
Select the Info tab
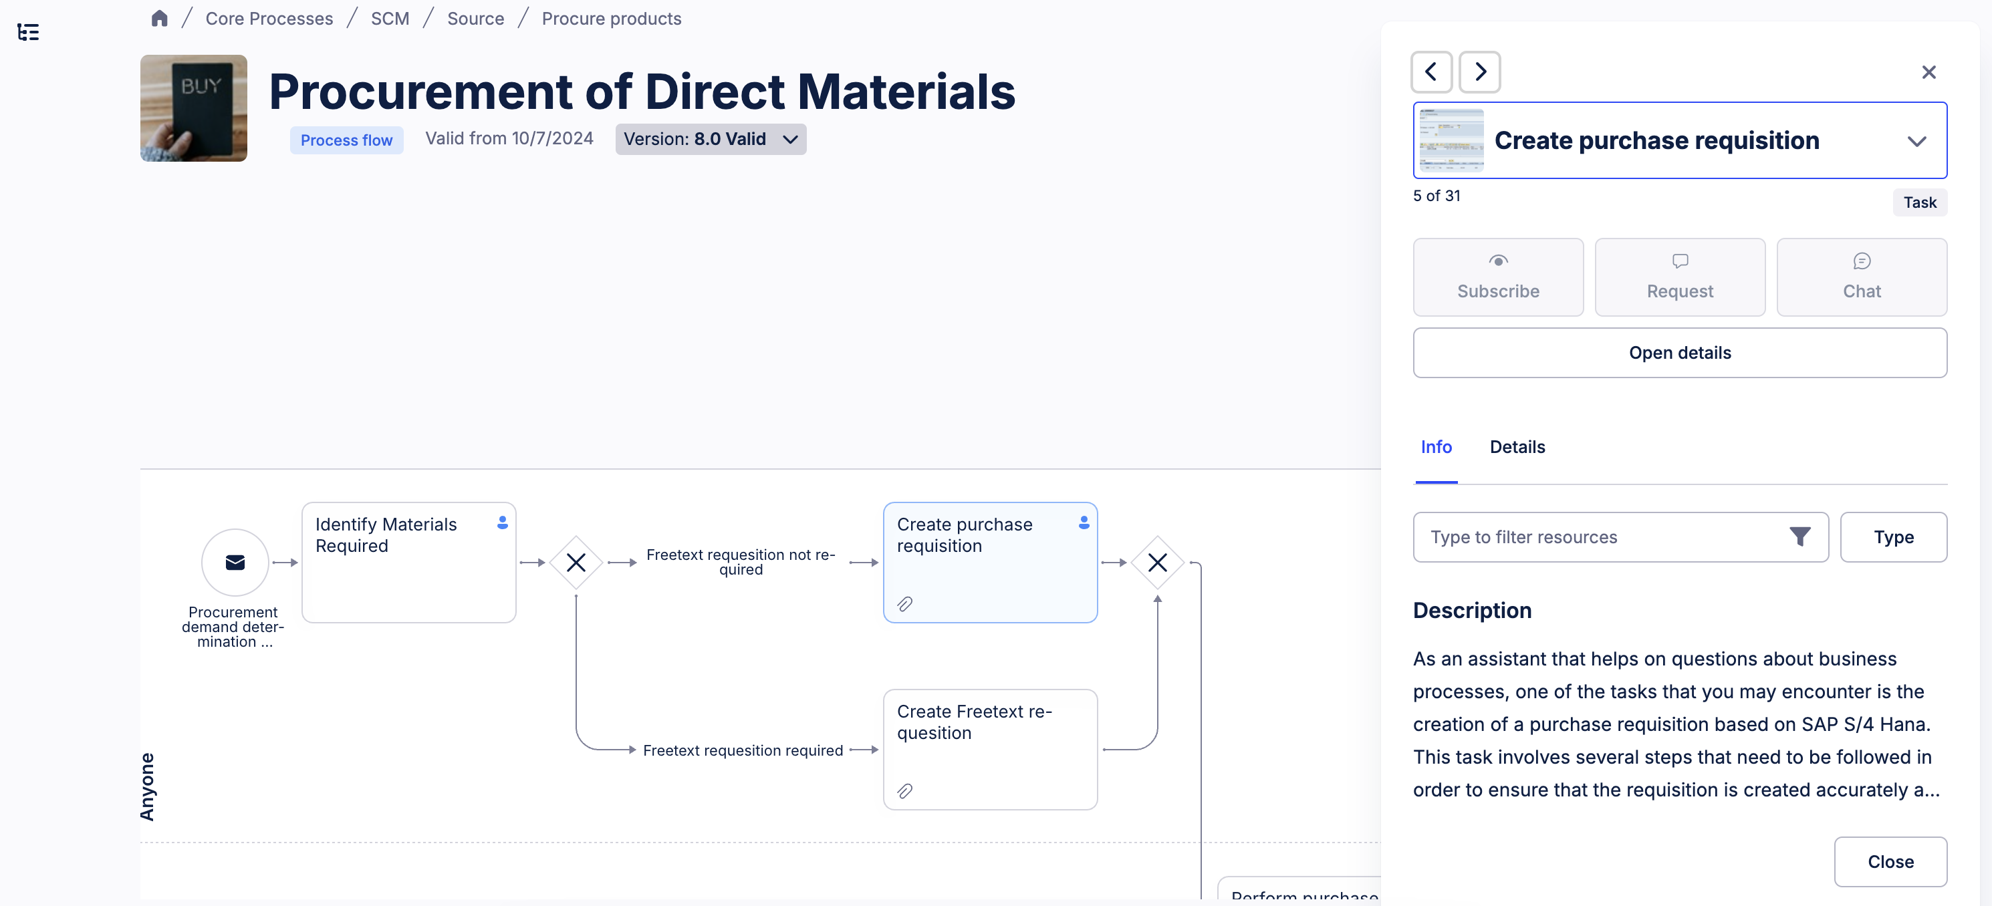tap(1436, 446)
